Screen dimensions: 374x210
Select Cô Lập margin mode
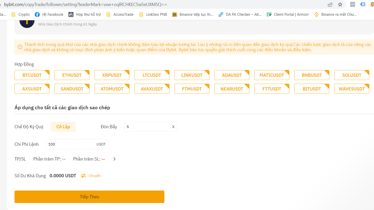63,127
